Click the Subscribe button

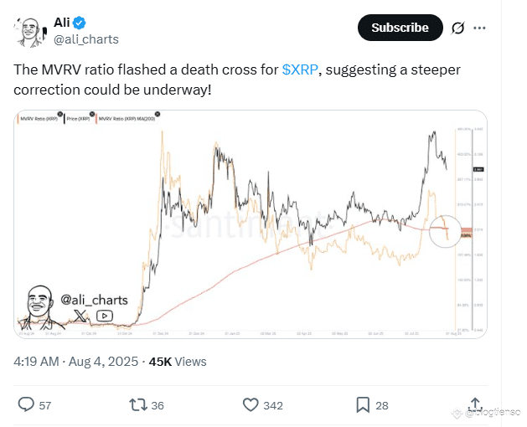pyautogui.click(x=400, y=28)
